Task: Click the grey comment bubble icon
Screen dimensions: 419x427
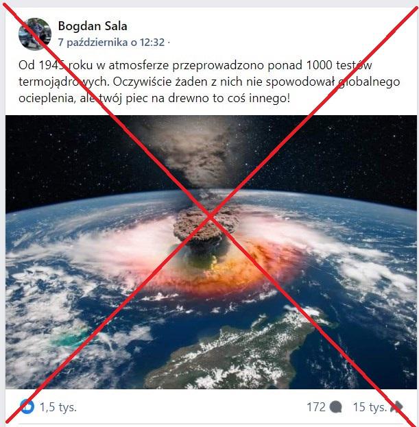Action: coord(335,407)
